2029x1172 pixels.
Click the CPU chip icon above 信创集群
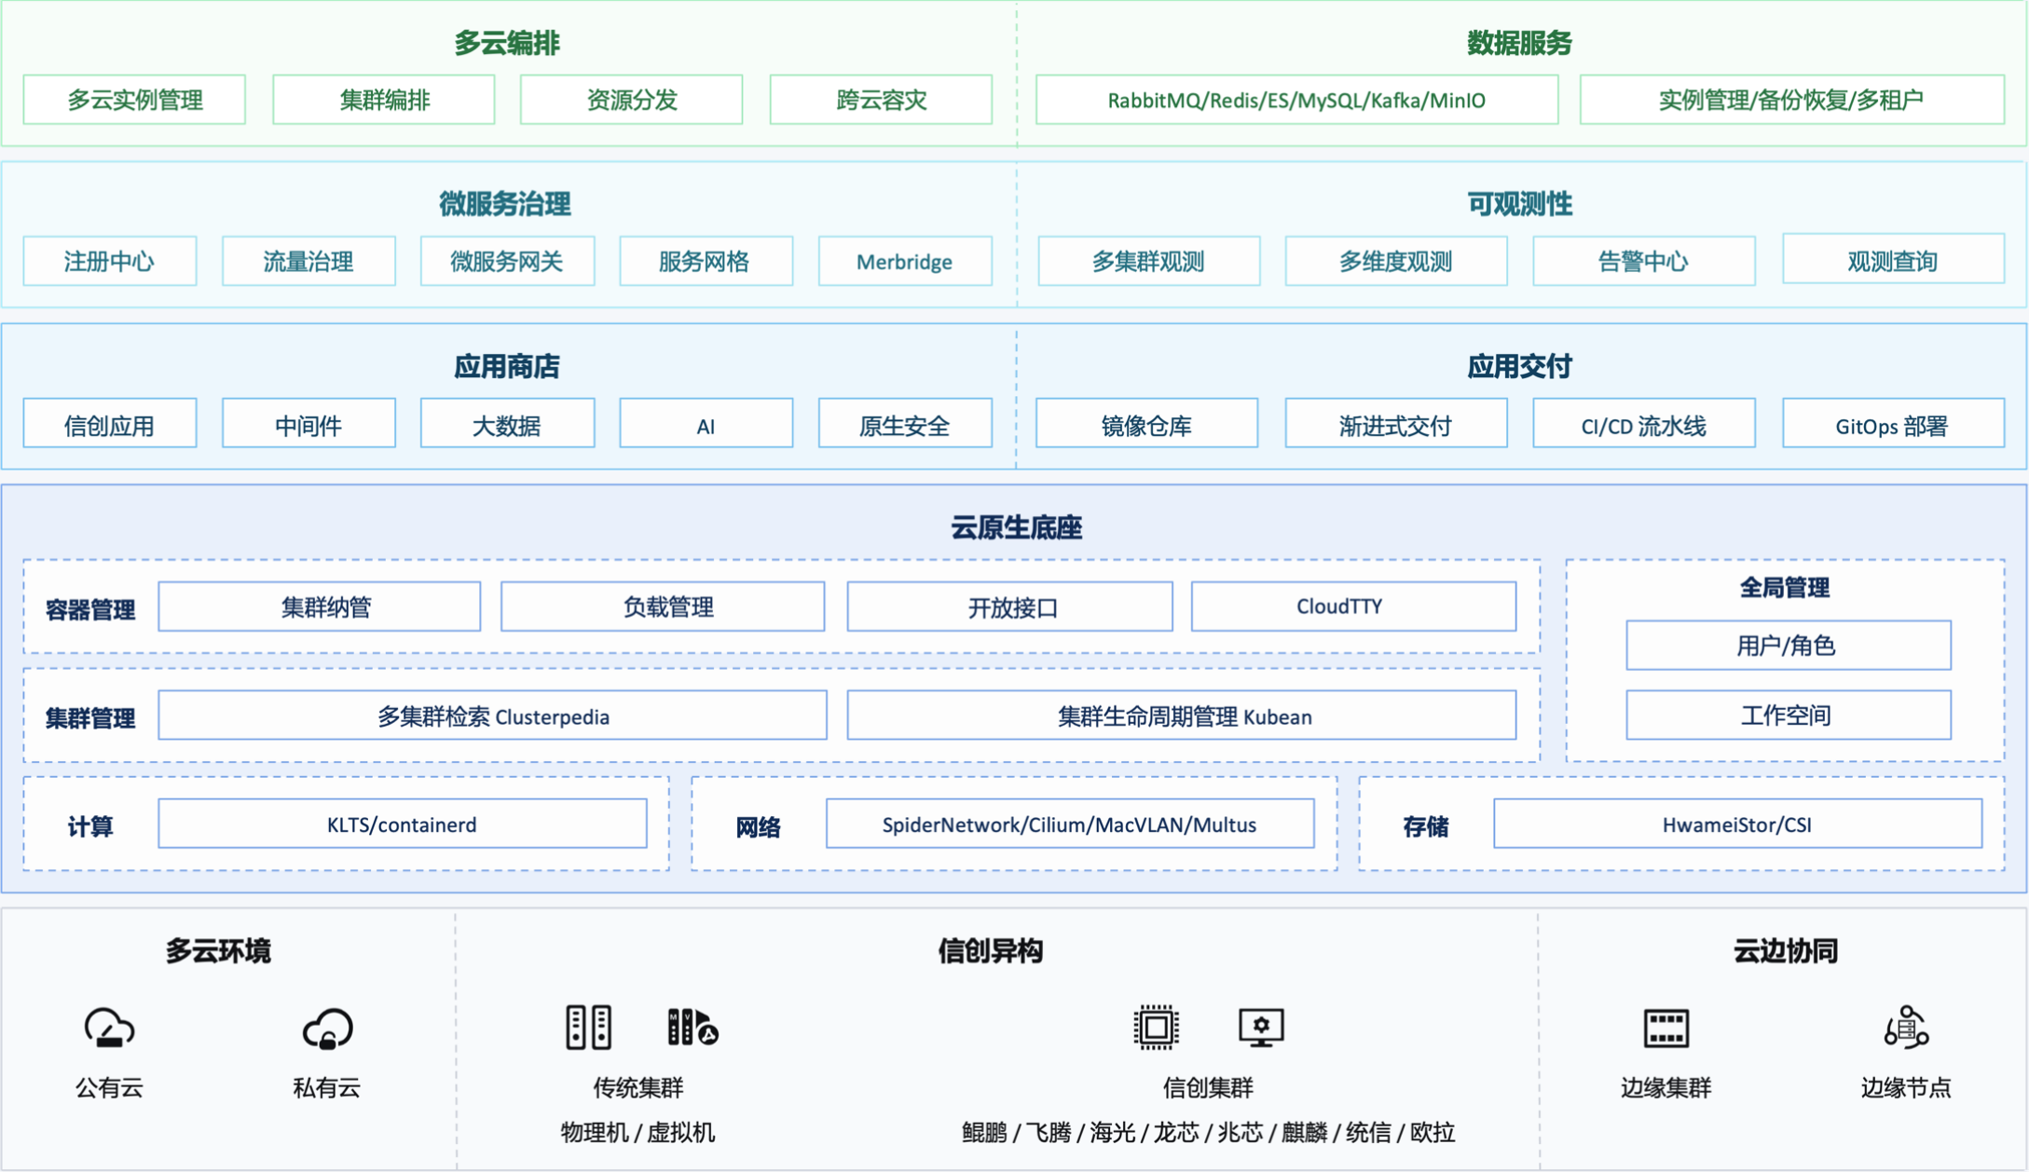[x=1156, y=1028]
